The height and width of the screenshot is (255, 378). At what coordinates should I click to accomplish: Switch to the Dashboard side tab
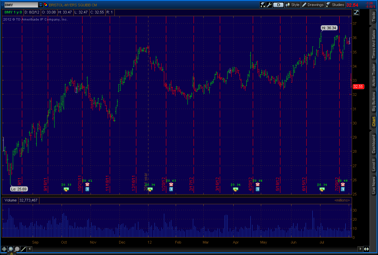point(373,144)
